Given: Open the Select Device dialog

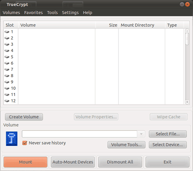Looking at the screenshot, I should tap(168, 145).
